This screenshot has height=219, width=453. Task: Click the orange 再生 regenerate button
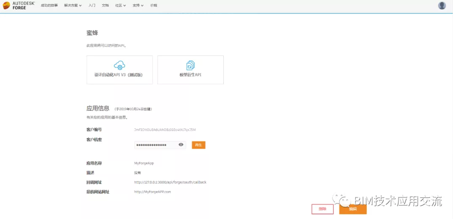(x=198, y=145)
